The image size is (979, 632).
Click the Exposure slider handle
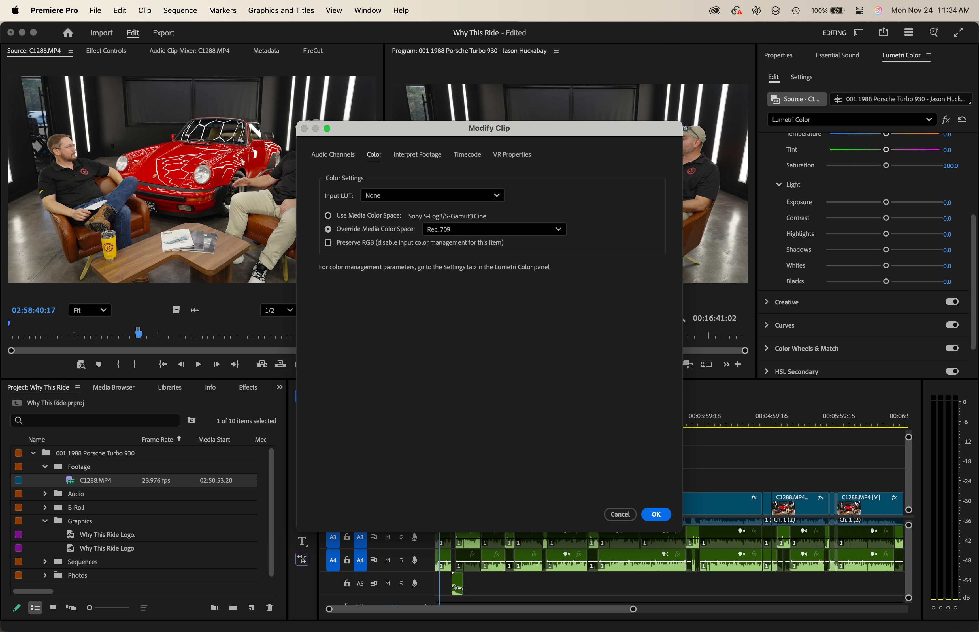coord(886,202)
